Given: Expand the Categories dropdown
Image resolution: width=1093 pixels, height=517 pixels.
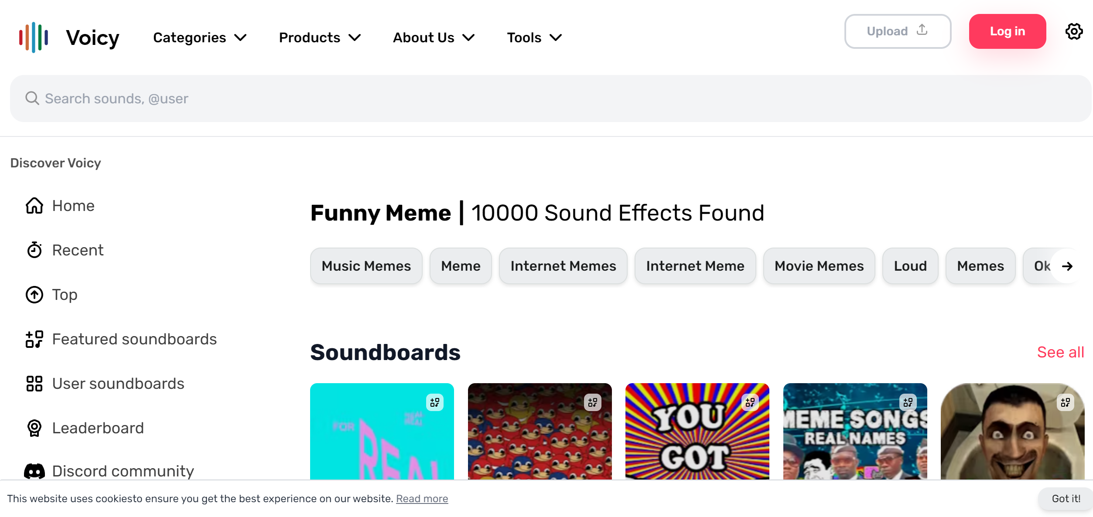Looking at the screenshot, I should 200,37.
